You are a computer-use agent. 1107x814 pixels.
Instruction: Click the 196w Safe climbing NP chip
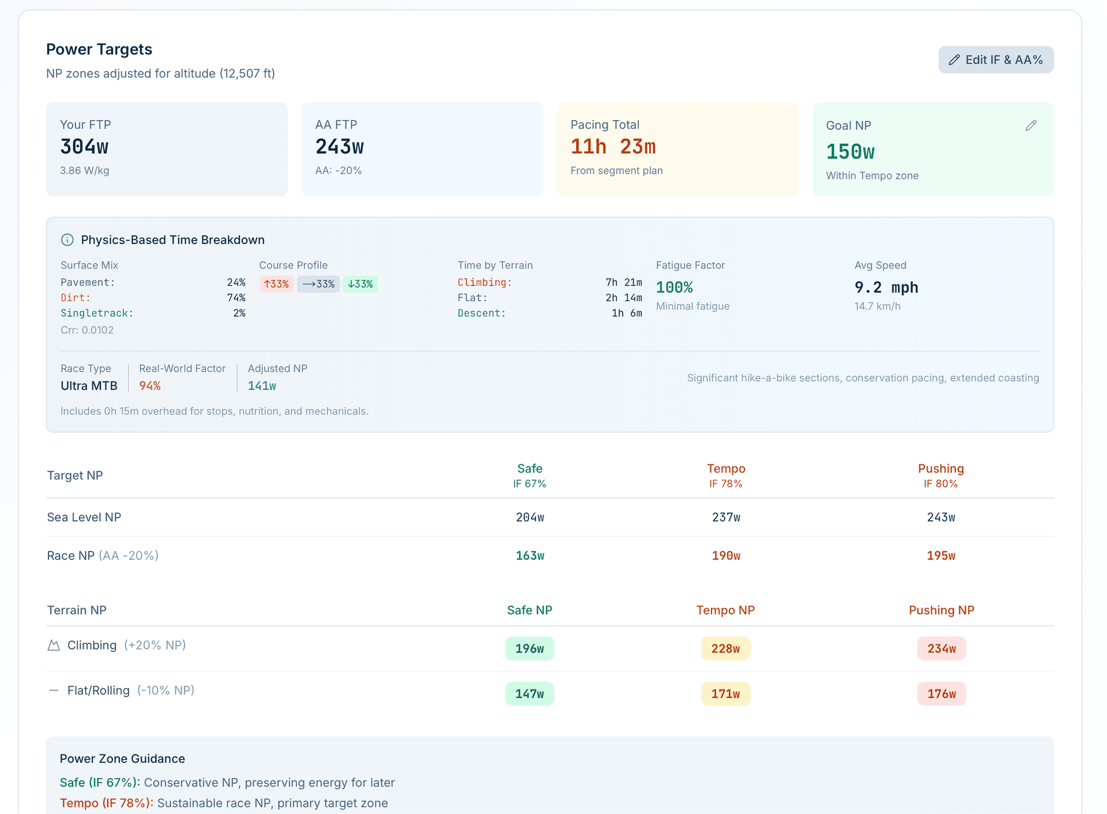pos(529,649)
